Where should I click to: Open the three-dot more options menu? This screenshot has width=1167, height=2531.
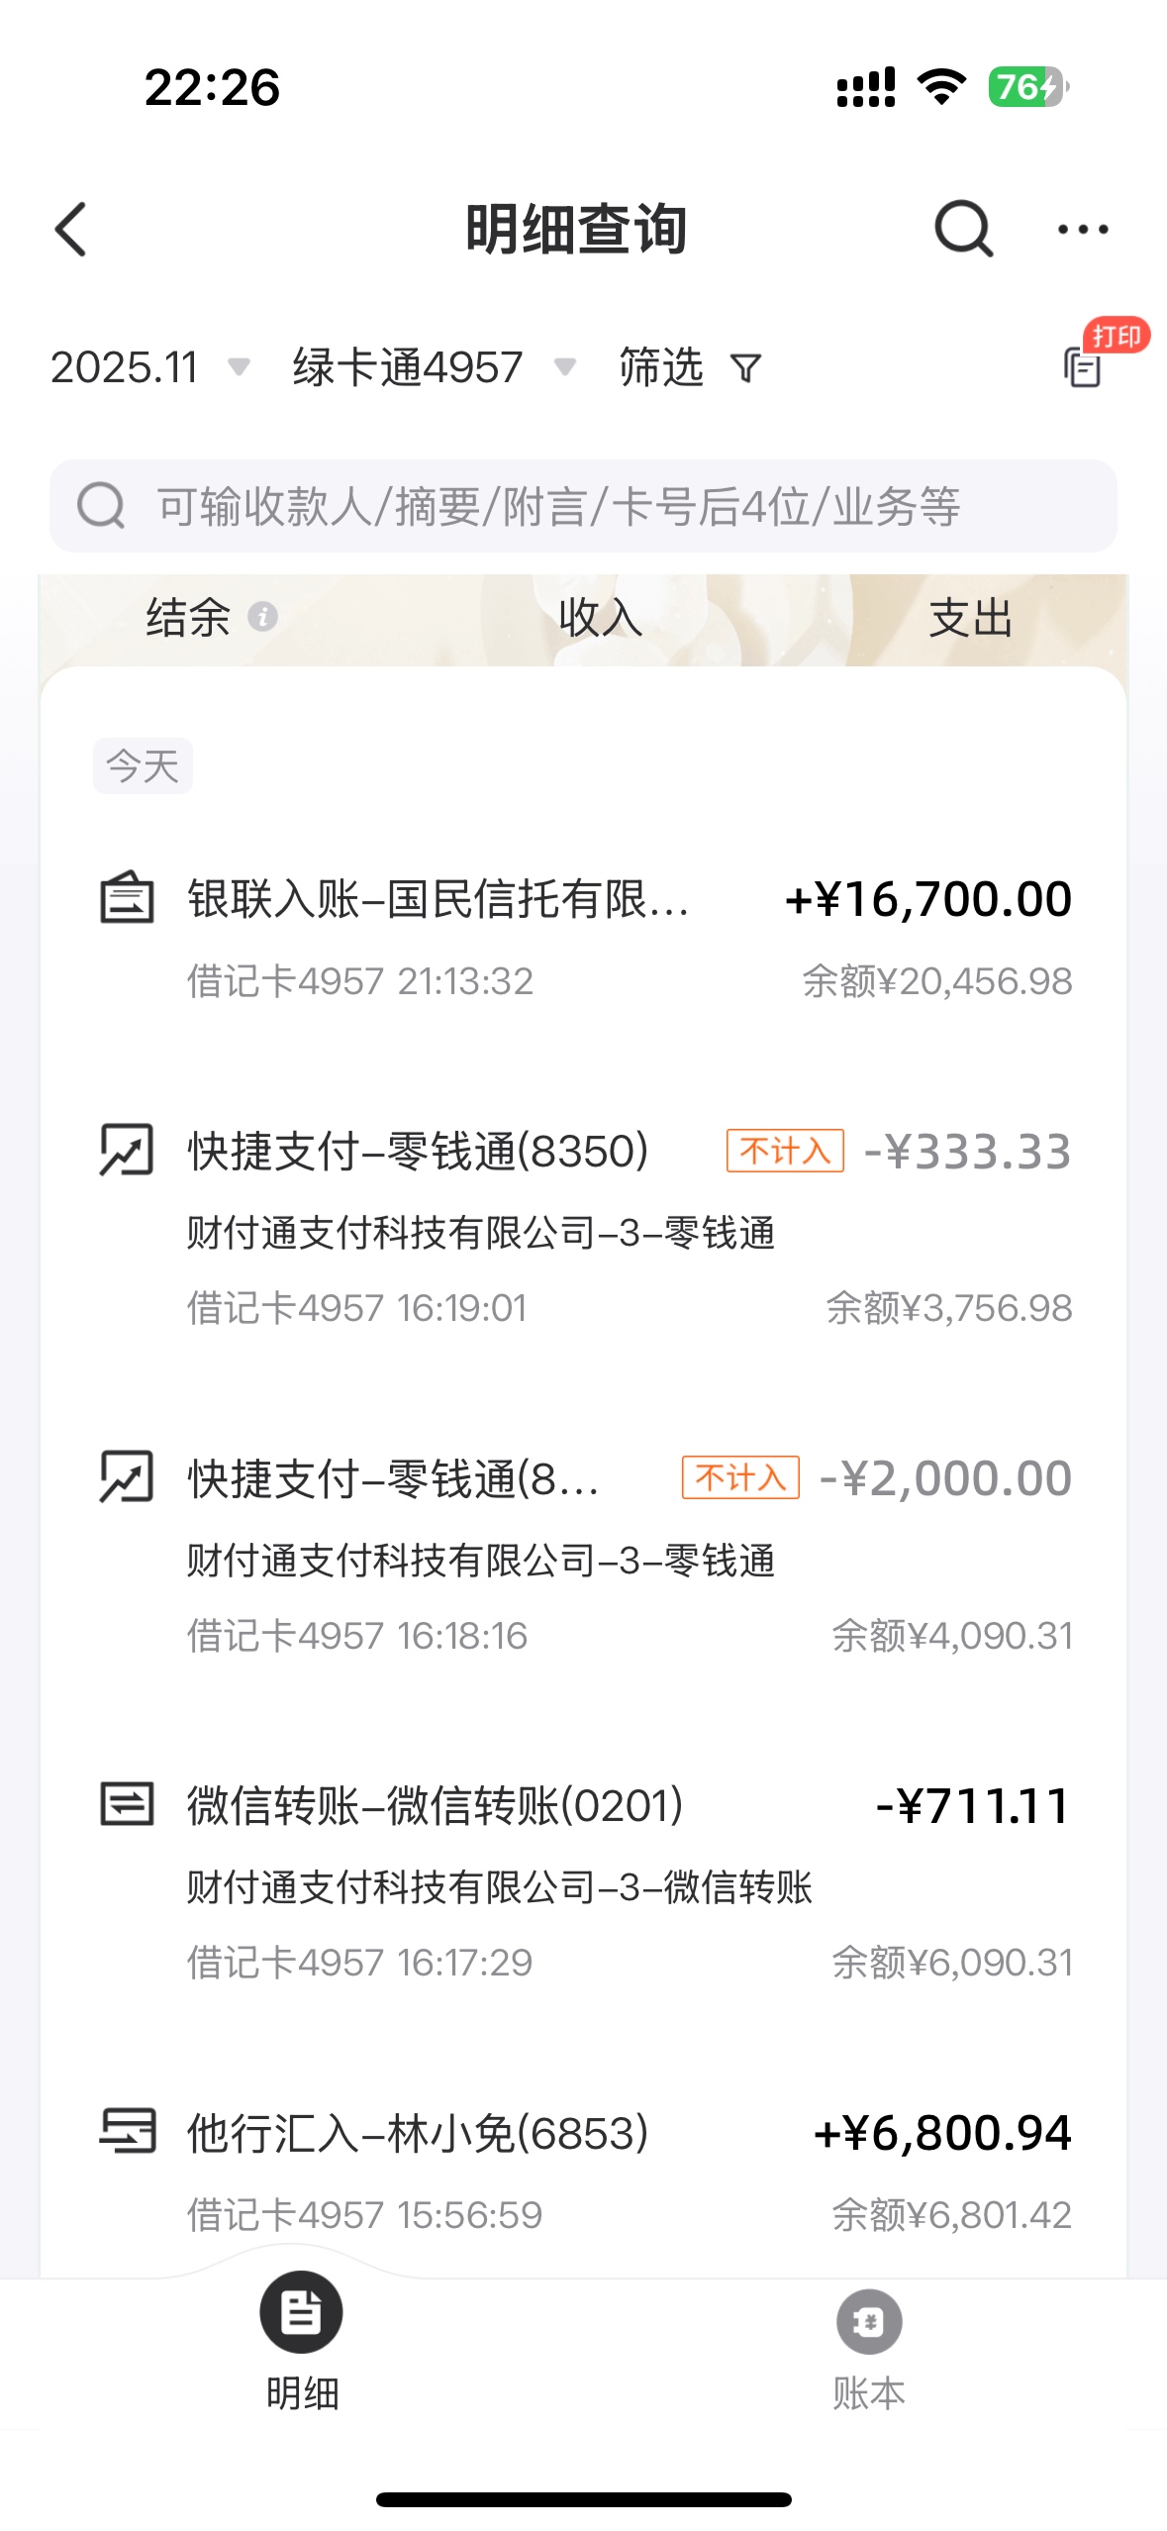[1082, 230]
